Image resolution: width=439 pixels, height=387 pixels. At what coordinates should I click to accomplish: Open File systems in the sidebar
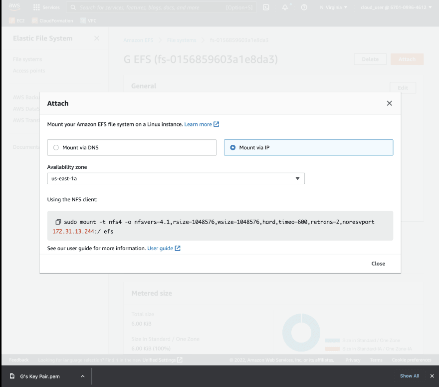pyautogui.click(x=27, y=59)
